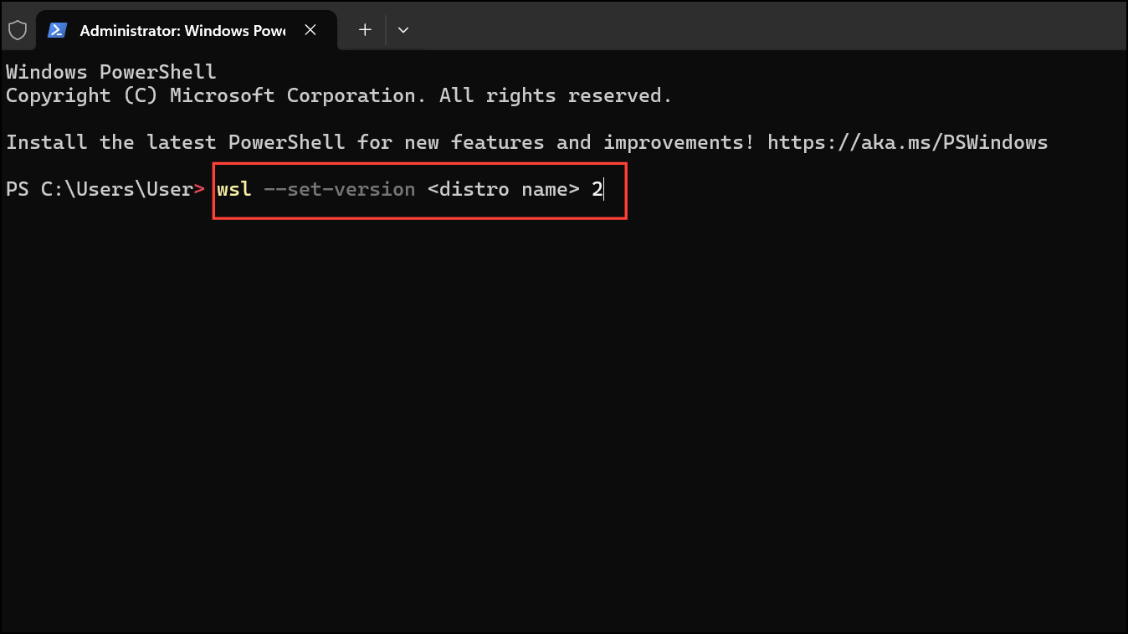This screenshot has width=1128, height=634.
Task: Click the '<distro name>' placeholder text
Action: coord(503,189)
